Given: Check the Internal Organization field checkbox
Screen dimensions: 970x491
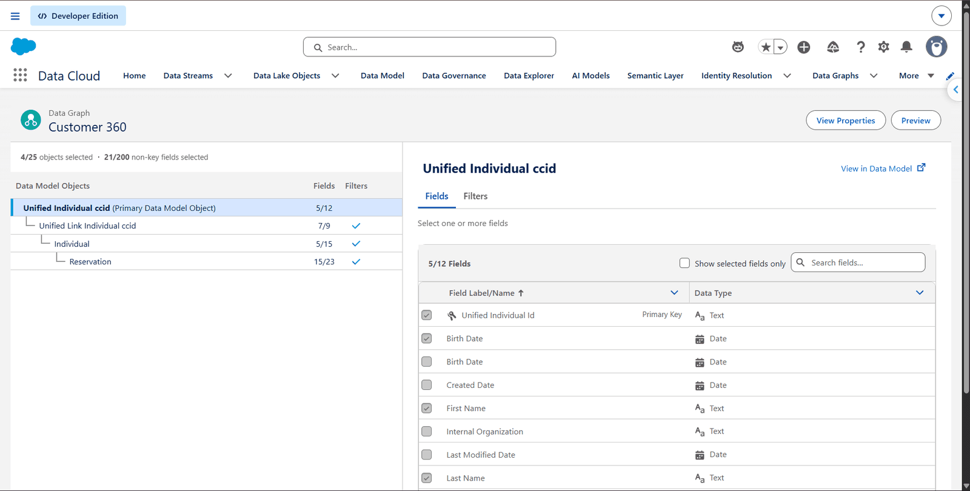Looking at the screenshot, I should click(x=427, y=432).
